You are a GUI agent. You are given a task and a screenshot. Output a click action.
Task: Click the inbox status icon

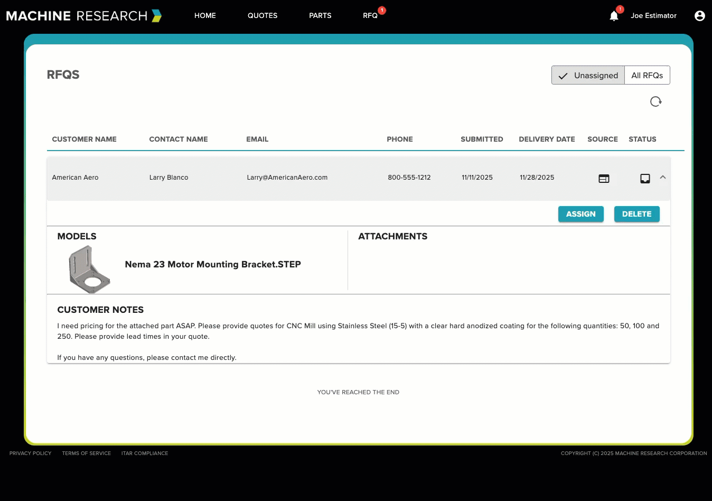645,179
